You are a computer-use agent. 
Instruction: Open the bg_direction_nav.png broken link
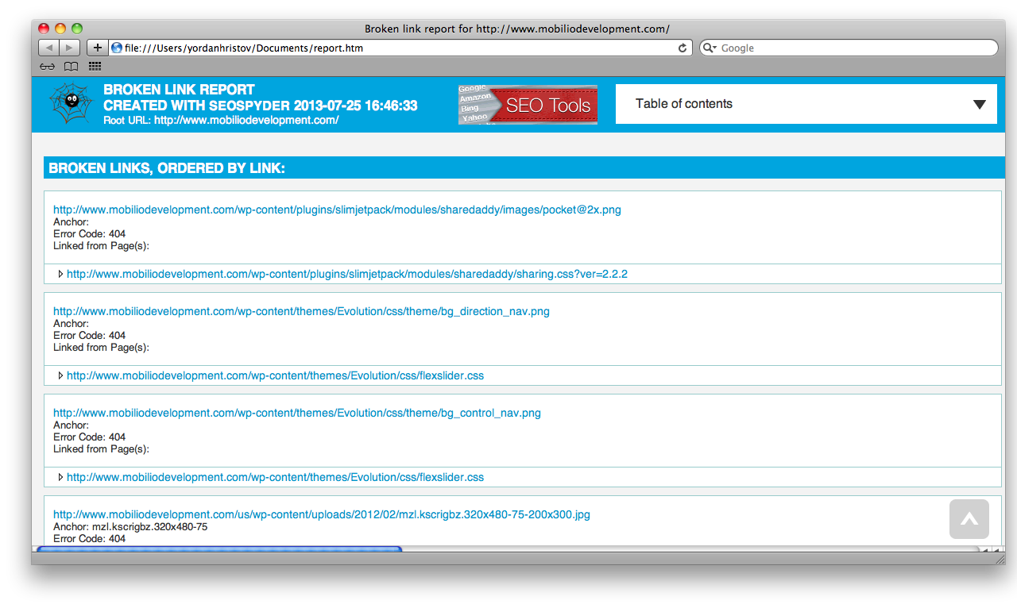point(301,311)
